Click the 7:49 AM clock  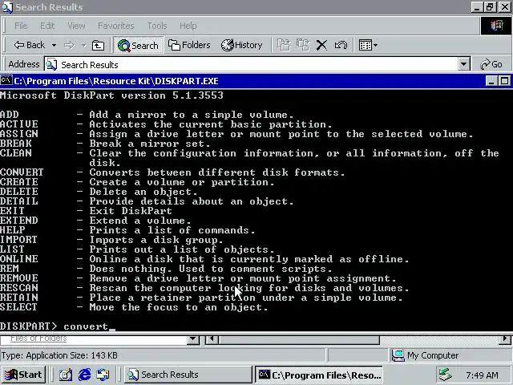click(x=482, y=375)
